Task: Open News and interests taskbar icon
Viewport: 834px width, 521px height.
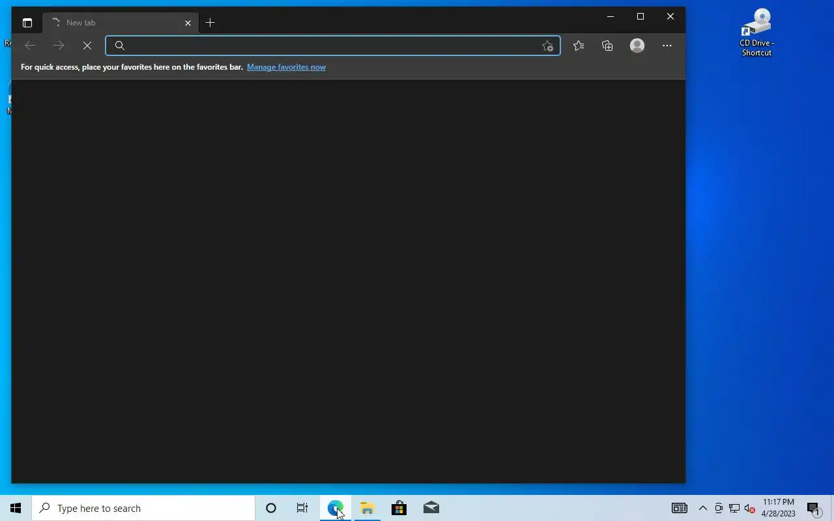Action: pos(680,508)
